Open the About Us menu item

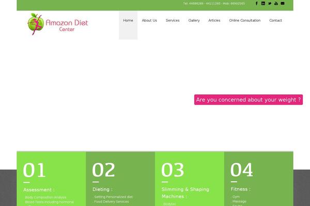click(x=149, y=20)
